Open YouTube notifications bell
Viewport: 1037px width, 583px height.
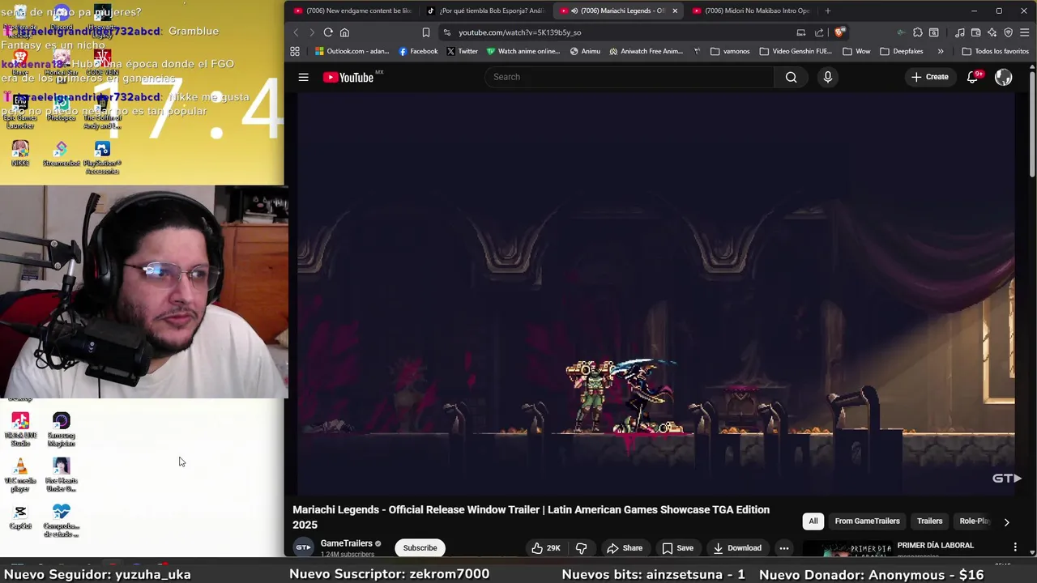click(x=973, y=77)
